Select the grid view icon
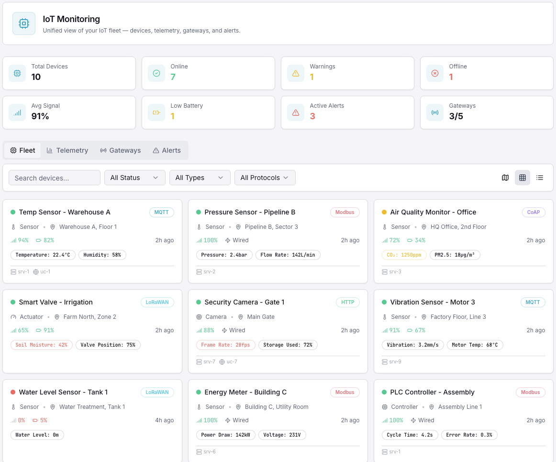The image size is (556, 462). tap(523, 178)
